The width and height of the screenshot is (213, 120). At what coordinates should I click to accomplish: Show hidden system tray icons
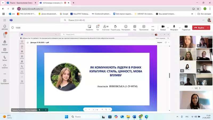click(x=177, y=117)
